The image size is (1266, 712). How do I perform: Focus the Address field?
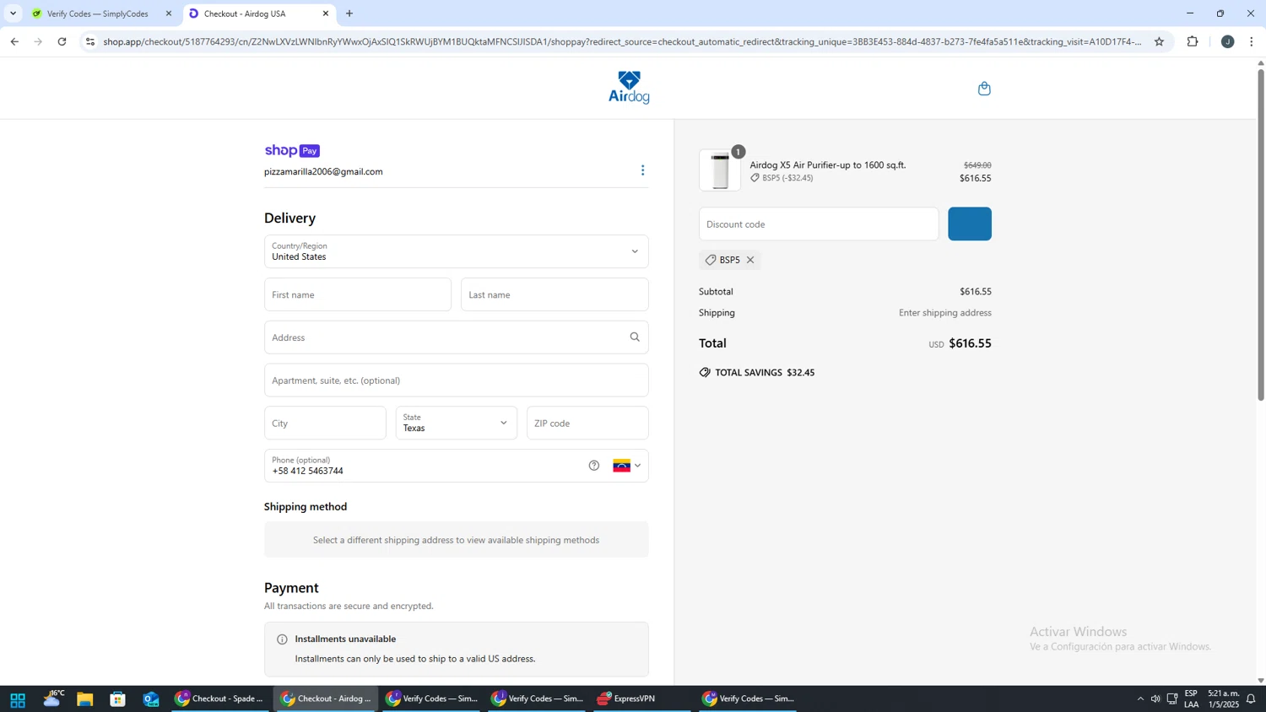[456, 337]
